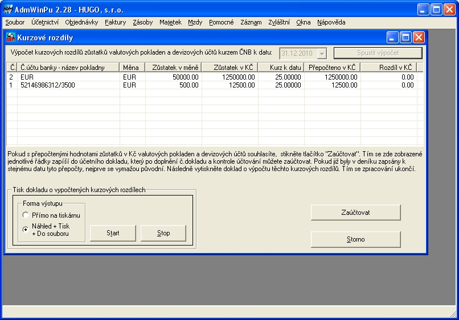Close the AdmWinPu main window
This screenshot has width=459, height=320.
click(449, 10)
